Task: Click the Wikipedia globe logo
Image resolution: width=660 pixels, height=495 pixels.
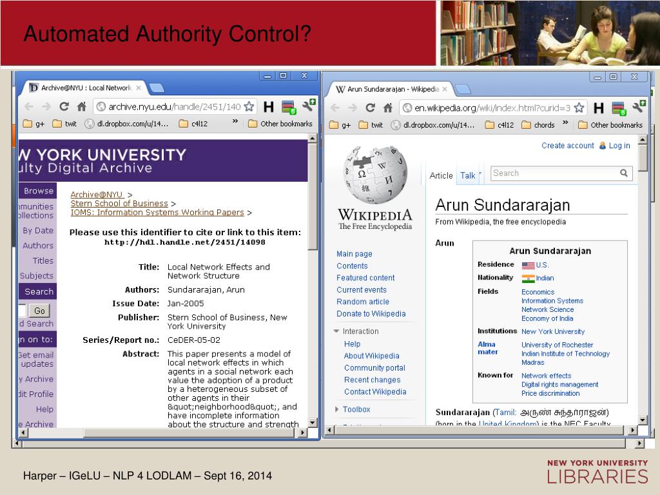Action: (x=376, y=175)
